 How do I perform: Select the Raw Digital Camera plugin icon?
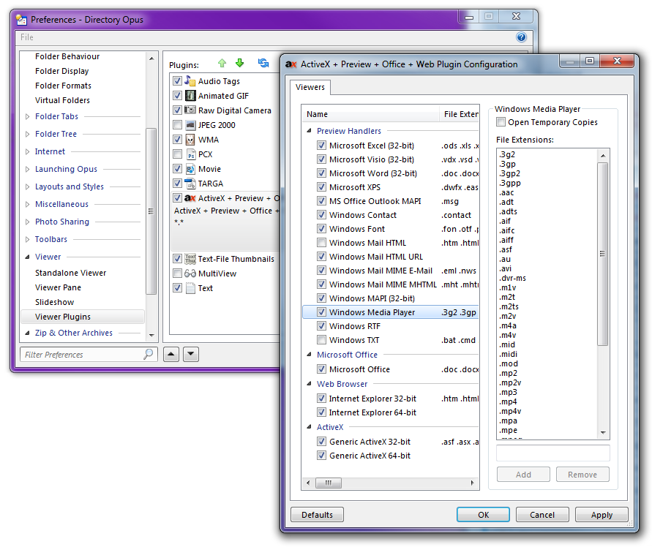(190, 110)
